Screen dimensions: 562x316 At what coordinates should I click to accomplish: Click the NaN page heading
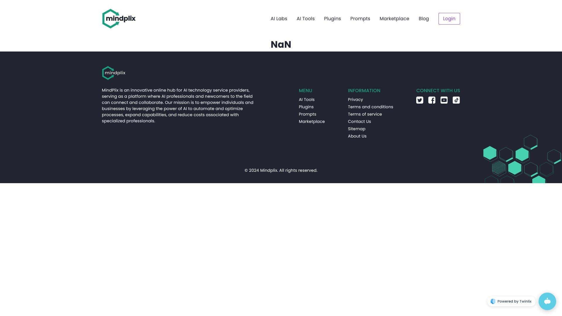(281, 44)
